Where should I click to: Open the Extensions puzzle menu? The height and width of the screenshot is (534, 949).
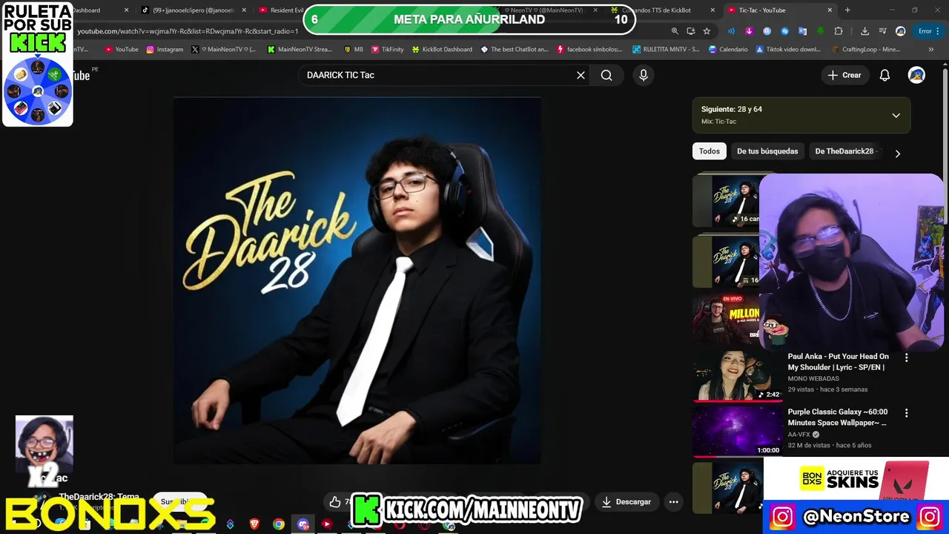click(839, 31)
